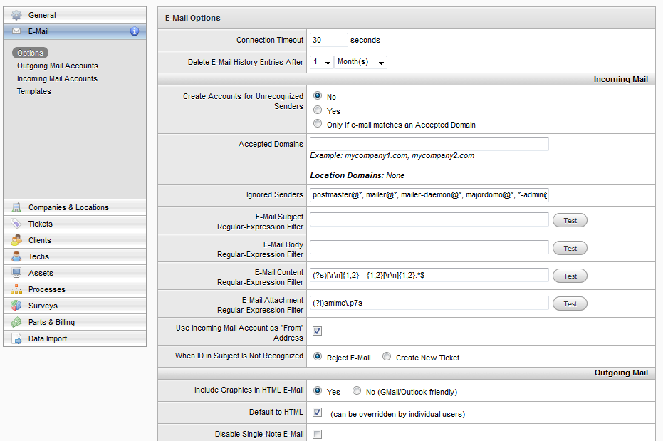Image resolution: width=663 pixels, height=441 pixels.
Task: Click the Accepted Domains text field
Action: click(429, 144)
